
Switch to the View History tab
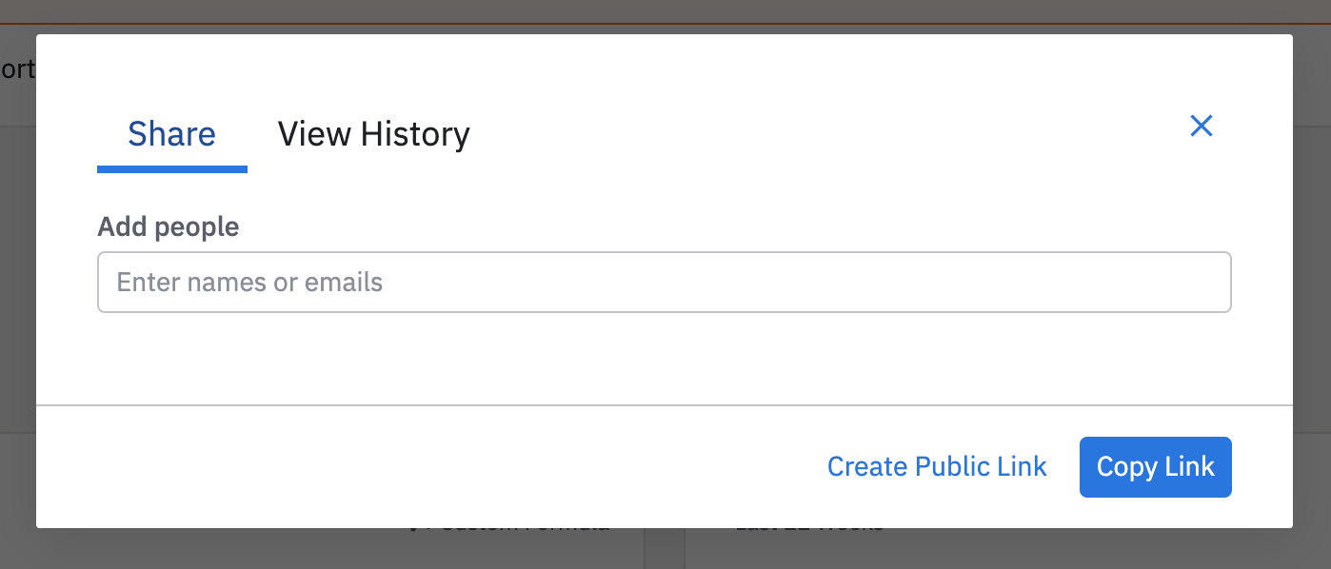pyautogui.click(x=373, y=134)
